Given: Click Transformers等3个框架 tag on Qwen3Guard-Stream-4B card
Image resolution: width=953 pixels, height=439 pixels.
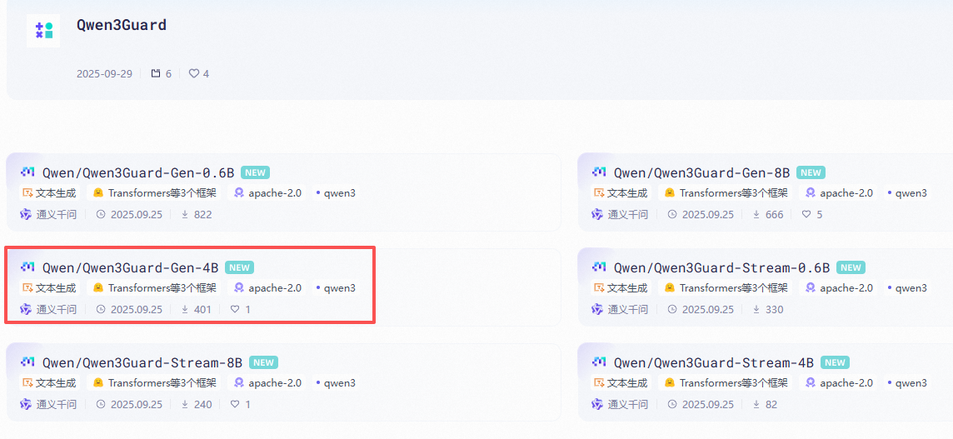Looking at the screenshot, I should [726, 383].
